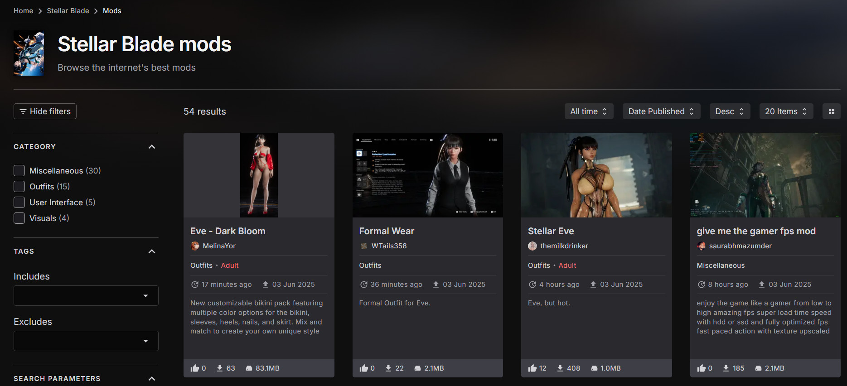This screenshot has width=847, height=386.
Task: Open Stellar Eve thumbnail image
Action: pyautogui.click(x=596, y=175)
